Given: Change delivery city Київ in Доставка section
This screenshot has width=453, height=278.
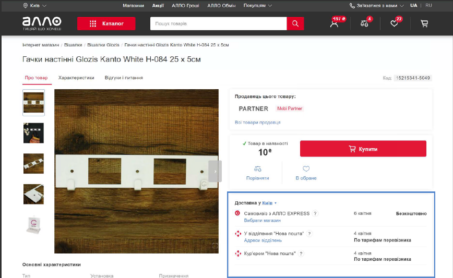Looking at the screenshot, I should [x=269, y=203].
